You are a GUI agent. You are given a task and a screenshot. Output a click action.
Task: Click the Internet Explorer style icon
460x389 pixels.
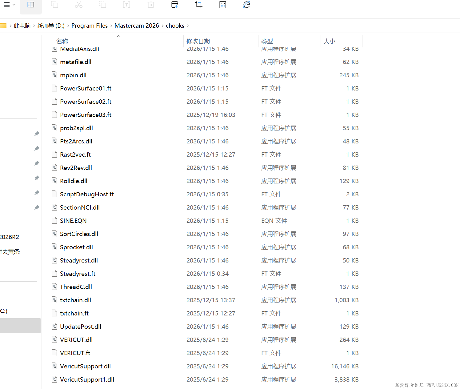247,5
